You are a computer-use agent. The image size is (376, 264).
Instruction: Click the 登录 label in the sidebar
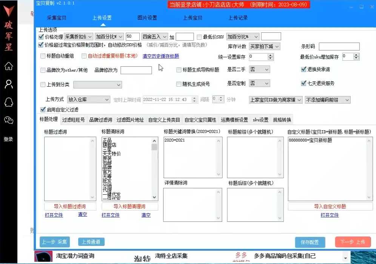[x=8, y=139]
